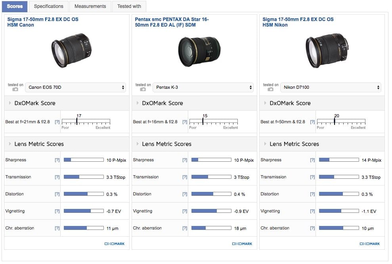Open the Sigma 17-50mm Nikon lens title link
The width and height of the screenshot is (392, 264).
coord(298,22)
